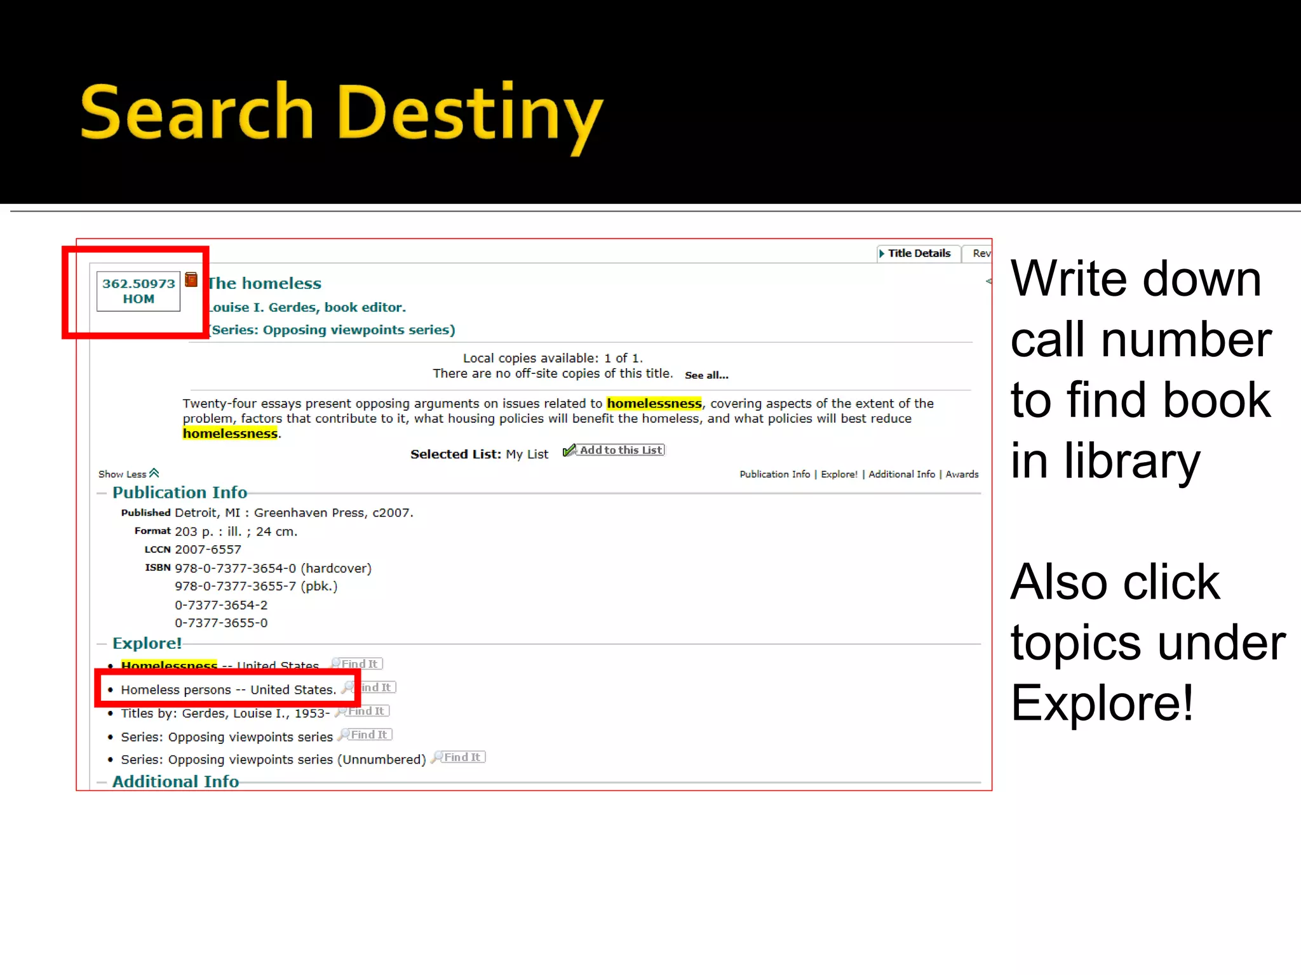Image resolution: width=1301 pixels, height=975 pixels.
Task: Select ISBN 978-0-7377-3655-7 (pbk.) text
Action: (x=256, y=586)
